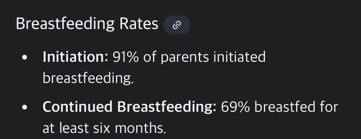
Task: Click the word "six"
Action: (x=101, y=128)
